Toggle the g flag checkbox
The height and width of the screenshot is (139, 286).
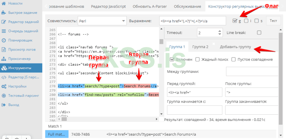pyautogui.click(x=235, y=21)
